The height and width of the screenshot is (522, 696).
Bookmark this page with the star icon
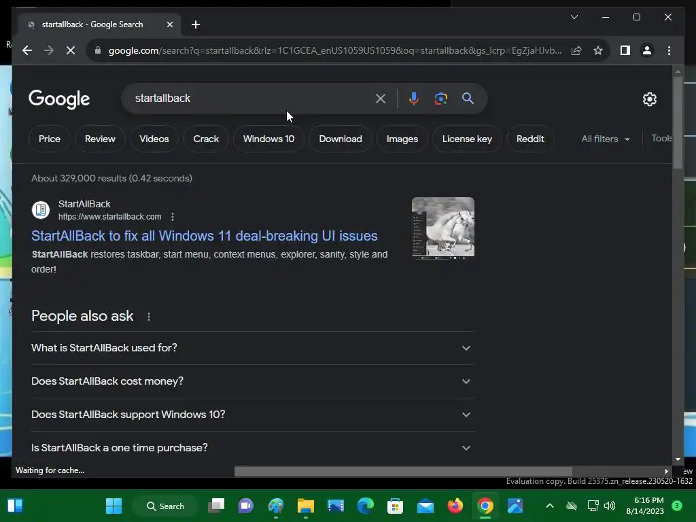598,50
